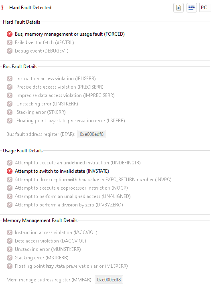This screenshot has width=211, height=289.
Task: Click the red INVSTATE fault indicator icon
Action: pos(10,171)
